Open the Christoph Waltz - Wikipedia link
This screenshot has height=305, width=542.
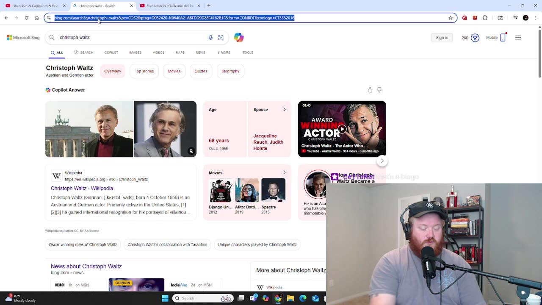coord(82,188)
